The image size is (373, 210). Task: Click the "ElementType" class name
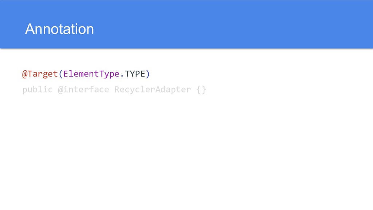click(x=91, y=74)
